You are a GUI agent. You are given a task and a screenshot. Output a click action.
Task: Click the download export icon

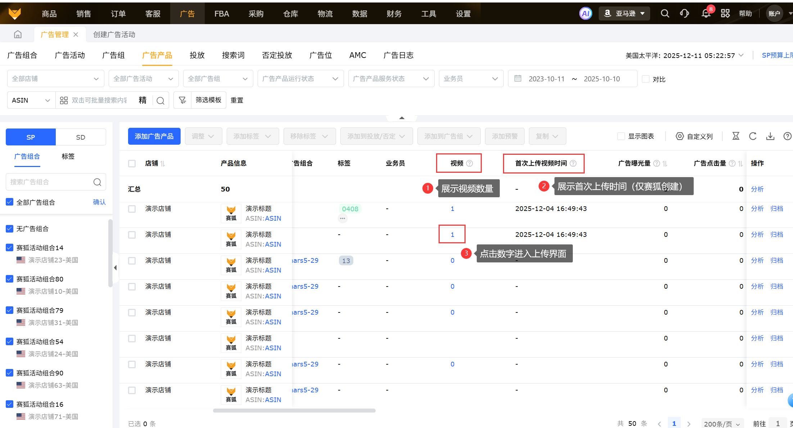(x=770, y=136)
